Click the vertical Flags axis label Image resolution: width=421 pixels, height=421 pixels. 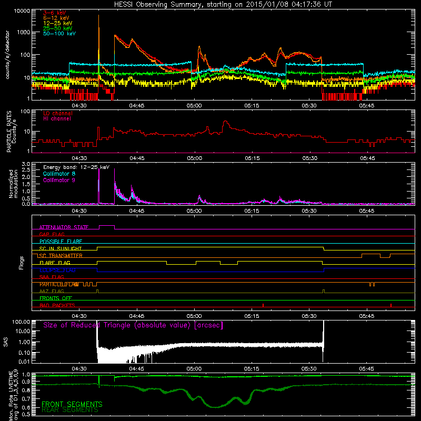click(x=22, y=263)
